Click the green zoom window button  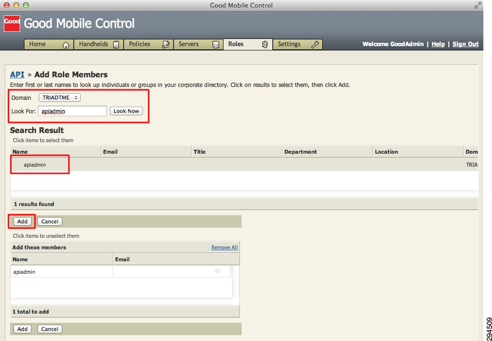coord(26,5)
